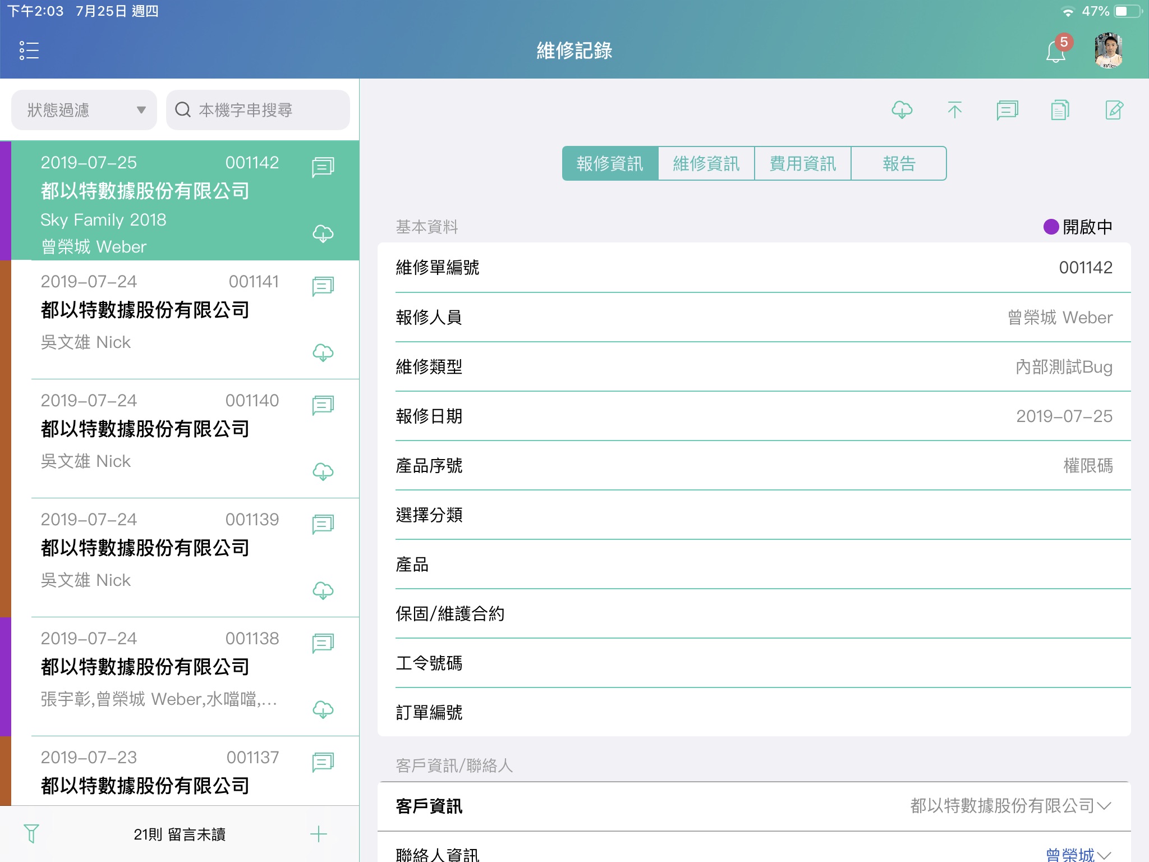The width and height of the screenshot is (1149, 862).
Task: Click the battery indicator in status bar
Action: [1128, 11]
